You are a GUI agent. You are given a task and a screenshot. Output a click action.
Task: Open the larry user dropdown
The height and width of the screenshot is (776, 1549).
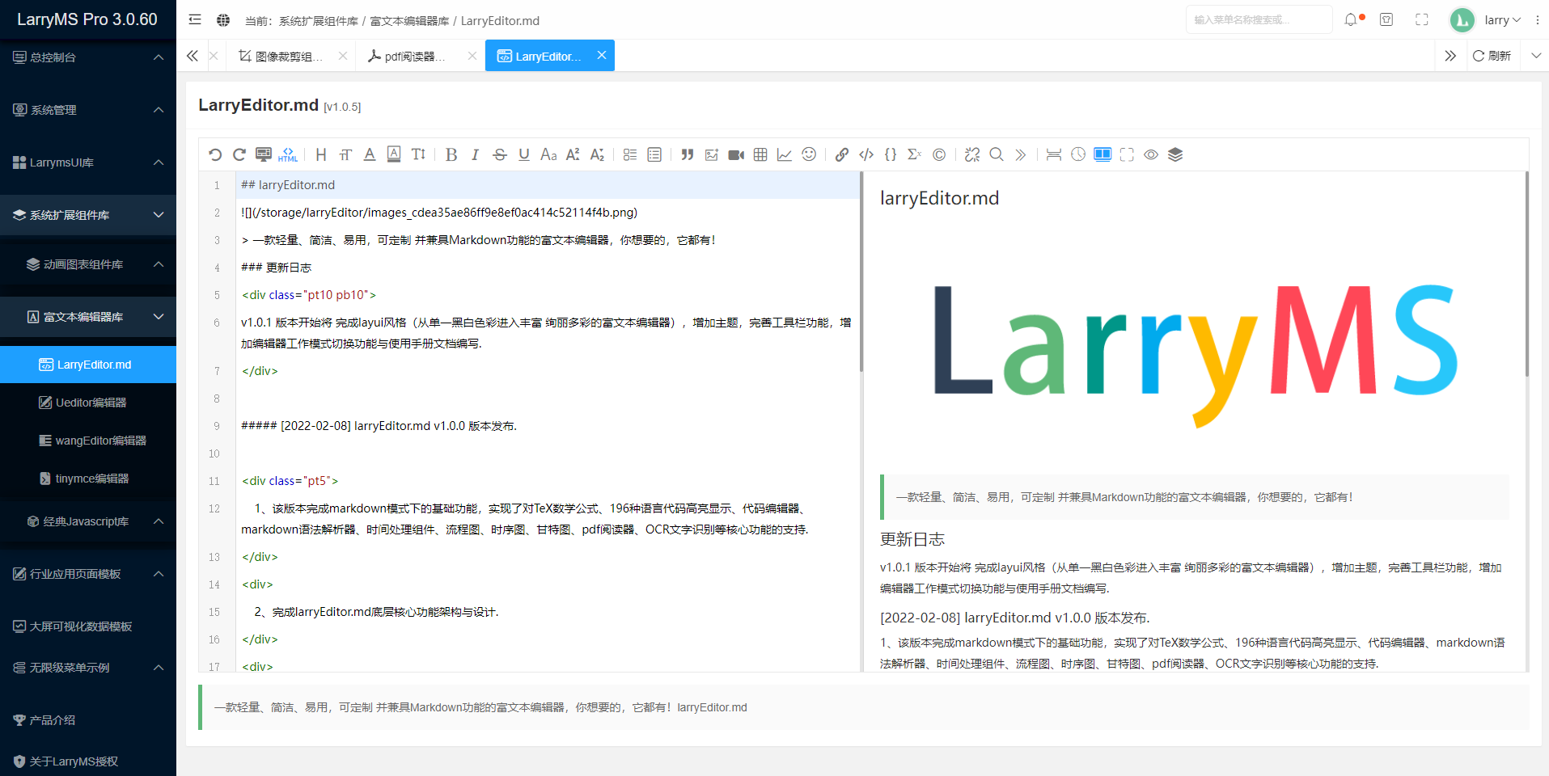tap(1485, 19)
